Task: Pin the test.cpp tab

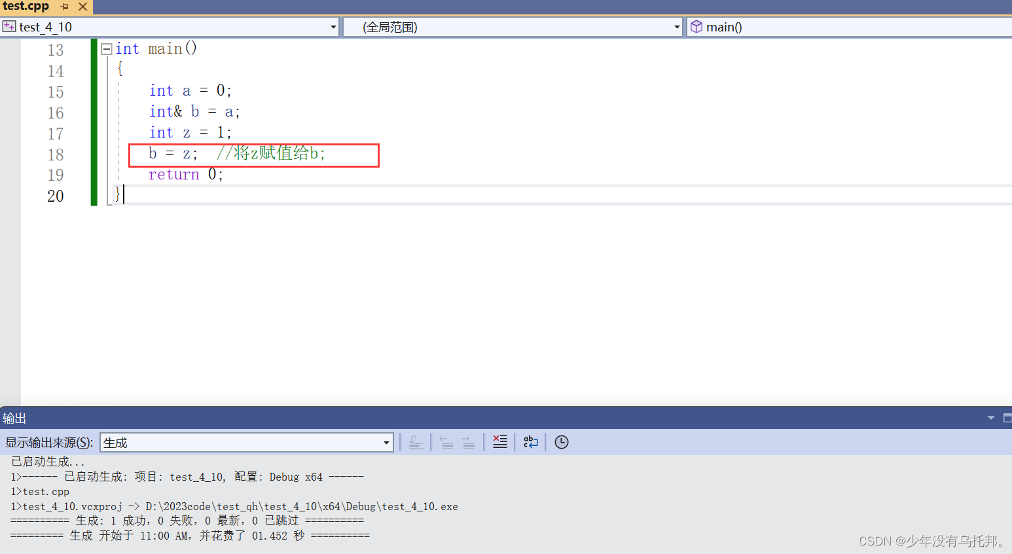Action: pyautogui.click(x=64, y=7)
